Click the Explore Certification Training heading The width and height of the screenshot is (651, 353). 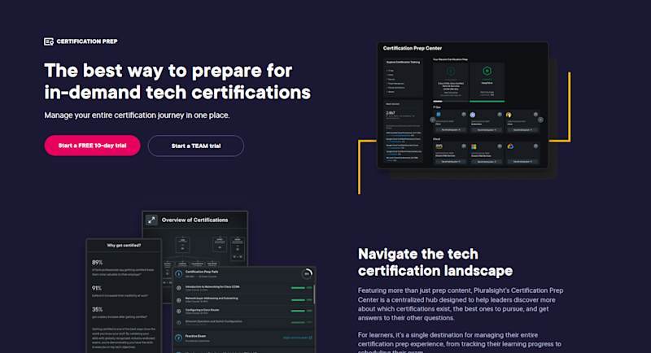tap(403, 62)
